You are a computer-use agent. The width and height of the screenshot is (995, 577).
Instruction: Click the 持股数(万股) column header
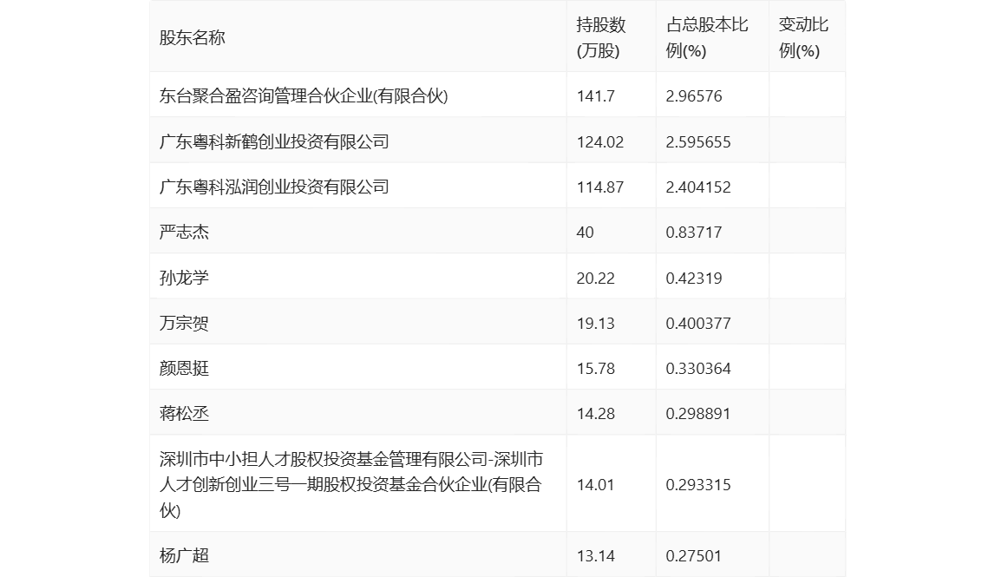tap(601, 37)
